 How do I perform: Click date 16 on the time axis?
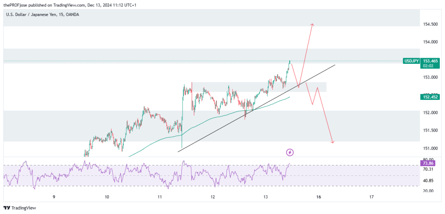[x=319, y=197]
